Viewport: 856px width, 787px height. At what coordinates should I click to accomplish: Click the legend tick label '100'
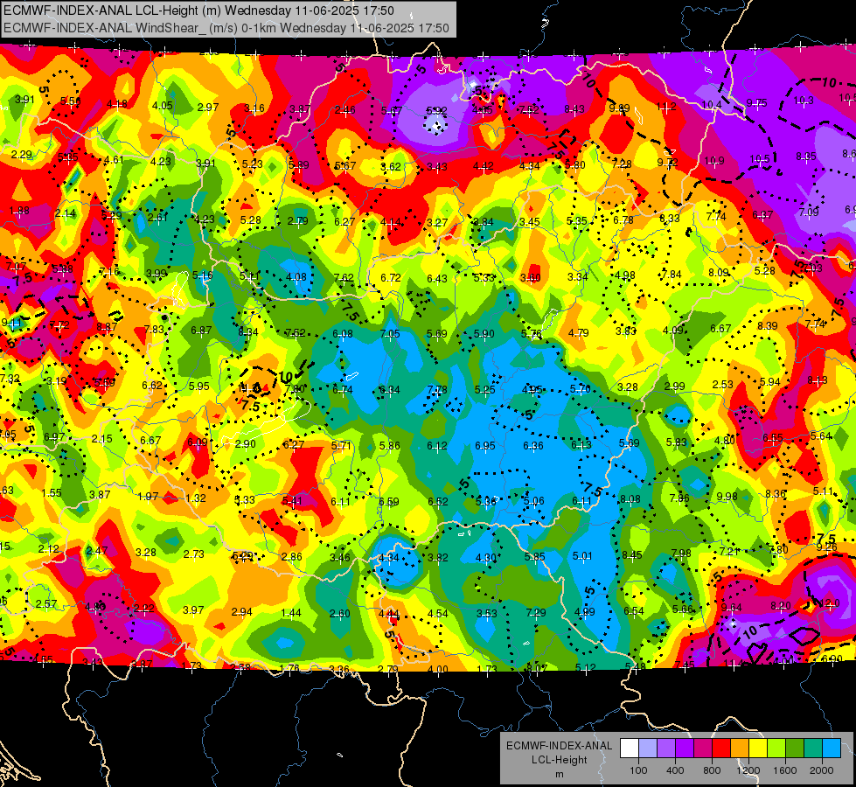click(639, 770)
